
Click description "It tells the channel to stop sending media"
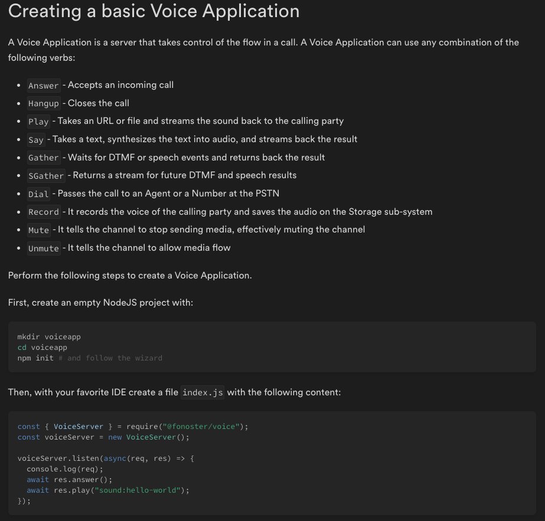click(x=211, y=230)
